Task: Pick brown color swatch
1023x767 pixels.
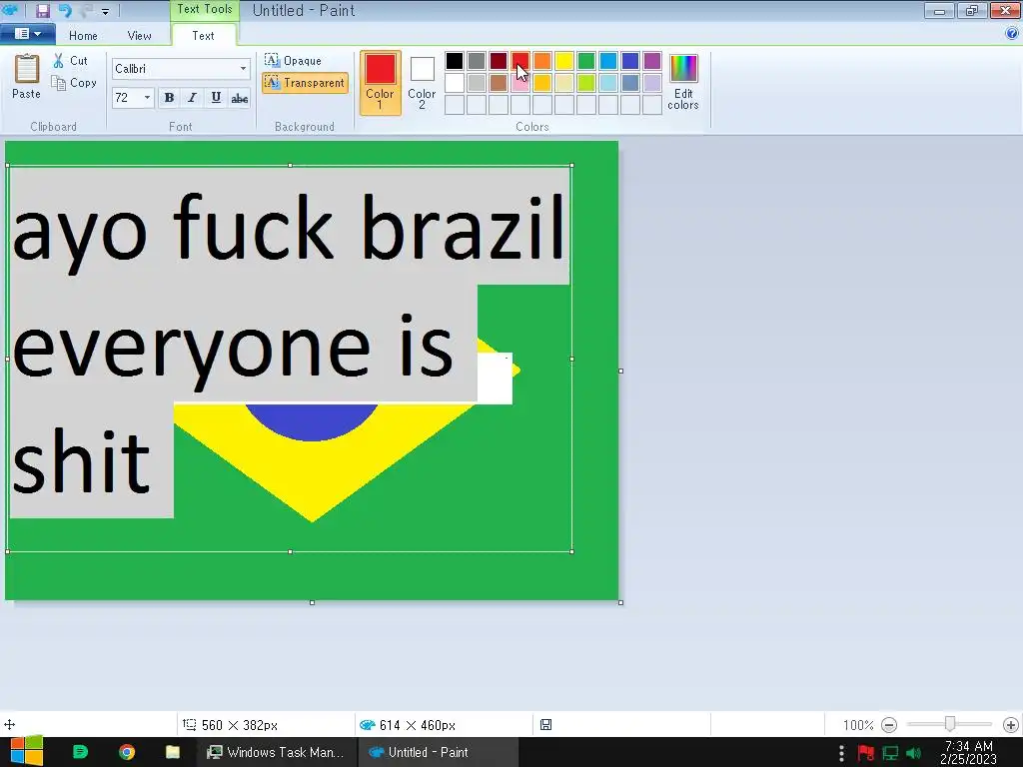Action: pos(499,83)
